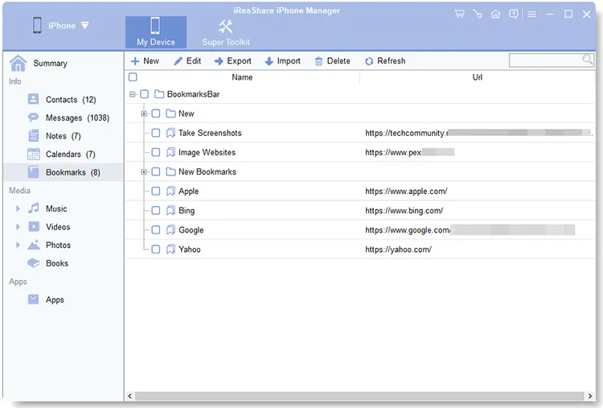Open Messages (1038) in sidebar
The image size is (603, 408).
click(64, 117)
